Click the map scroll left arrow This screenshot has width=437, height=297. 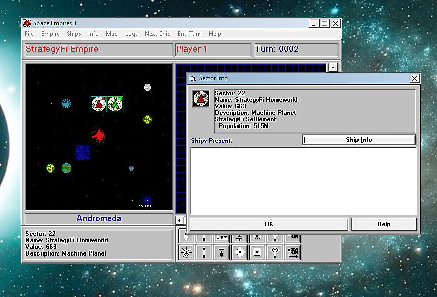(x=179, y=220)
